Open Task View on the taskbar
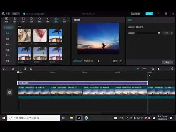 pos(63,118)
